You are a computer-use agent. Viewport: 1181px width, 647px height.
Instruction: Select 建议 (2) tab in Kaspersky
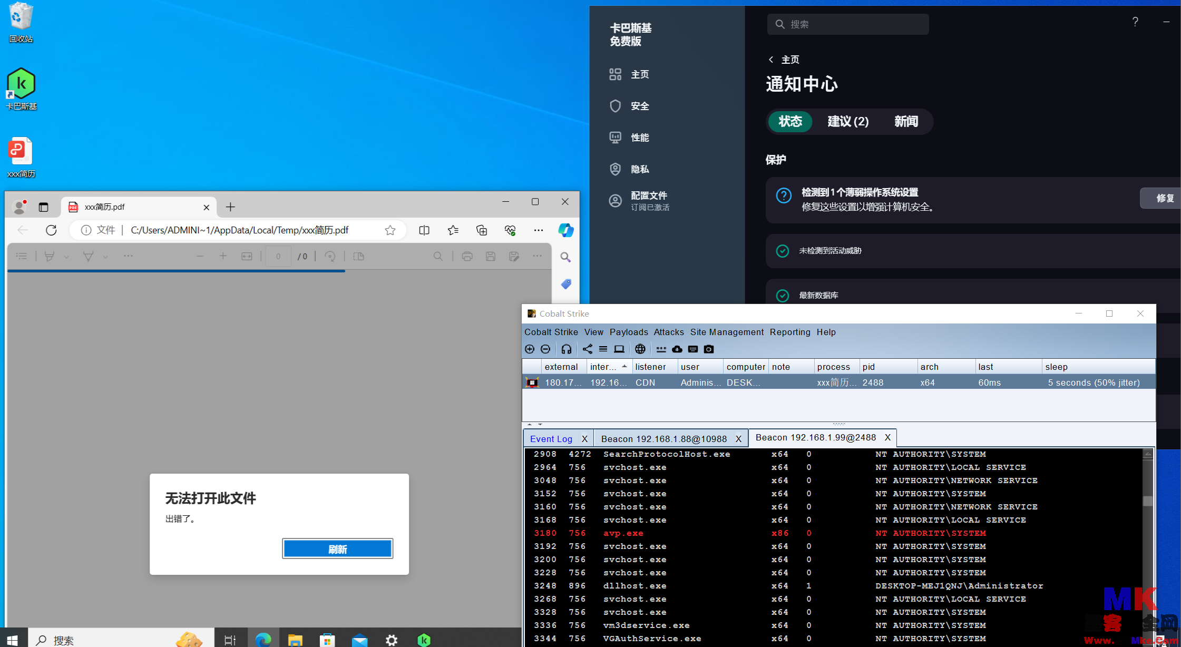tap(848, 122)
